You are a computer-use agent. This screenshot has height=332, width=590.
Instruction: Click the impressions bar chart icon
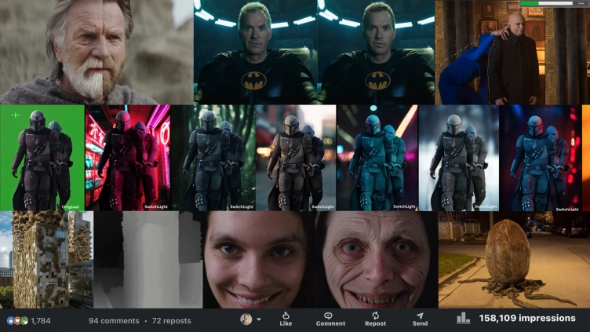tap(464, 319)
